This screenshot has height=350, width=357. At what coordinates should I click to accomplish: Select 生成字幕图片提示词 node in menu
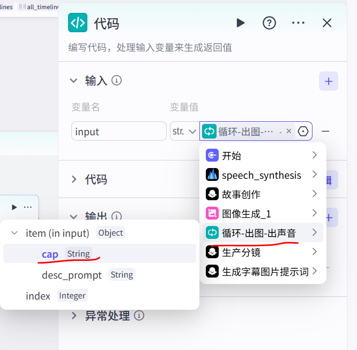click(x=263, y=271)
